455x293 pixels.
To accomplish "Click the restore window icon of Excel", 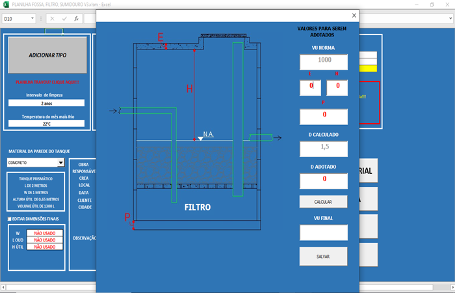I will [x=432, y=5].
